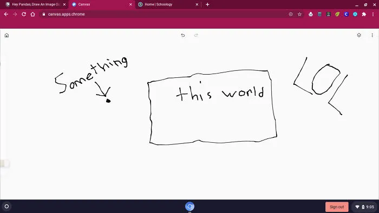The height and width of the screenshot is (213, 379).
Task: Open the ChromeOS launcher
Action: [6, 207]
